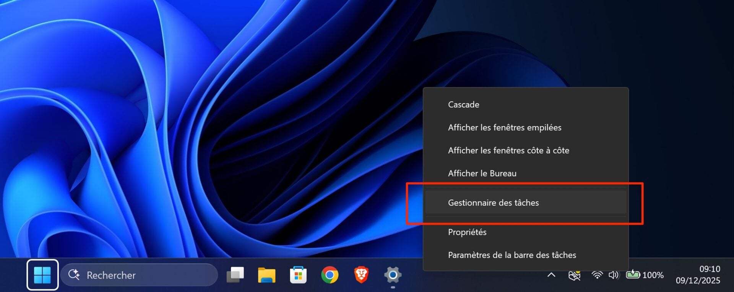Open Gestionnaire des tâches from menu
Image resolution: width=734 pixels, height=292 pixels.
(526, 203)
